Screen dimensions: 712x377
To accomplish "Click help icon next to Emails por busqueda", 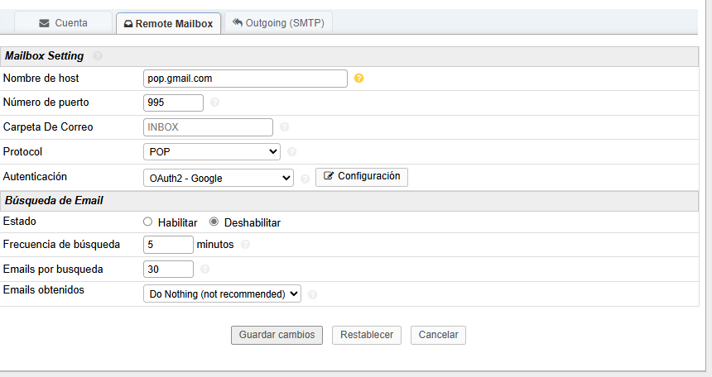I will pos(204,270).
